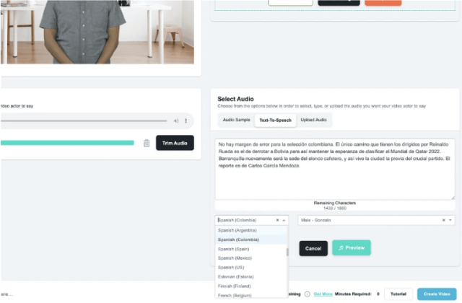Viewport: 462px width, 303px height.
Task: Expand the Male - Gonzalo voice dropdown
Action: (x=450, y=220)
